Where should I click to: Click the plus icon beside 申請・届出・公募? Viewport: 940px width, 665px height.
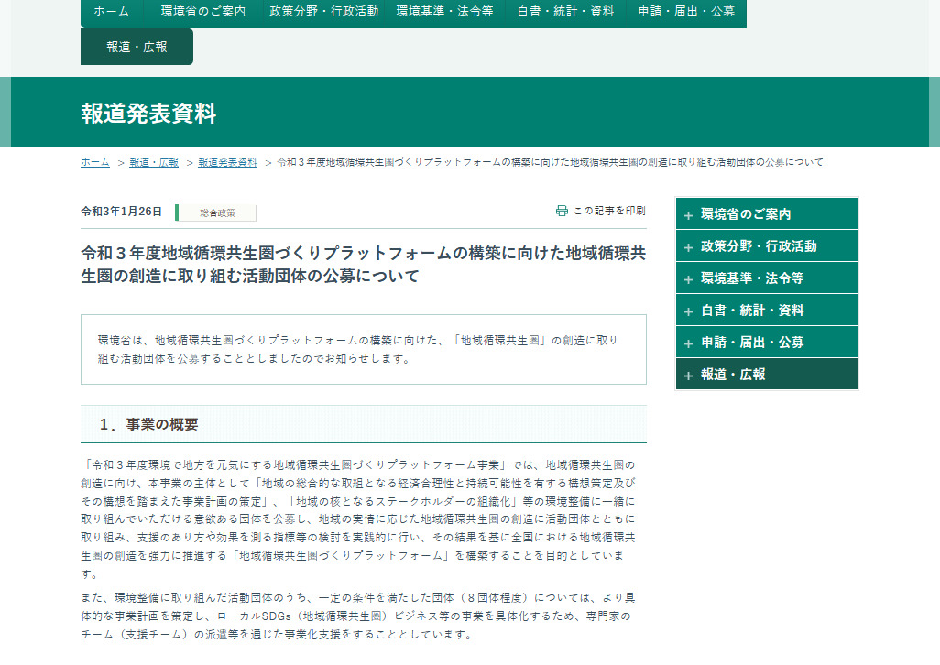pos(688,343)
